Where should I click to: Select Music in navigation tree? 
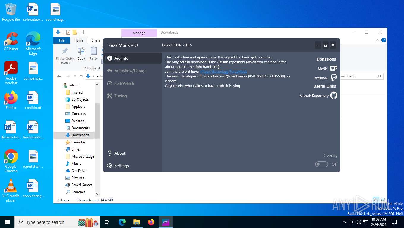pyautogui.click(x=76, y=164)
